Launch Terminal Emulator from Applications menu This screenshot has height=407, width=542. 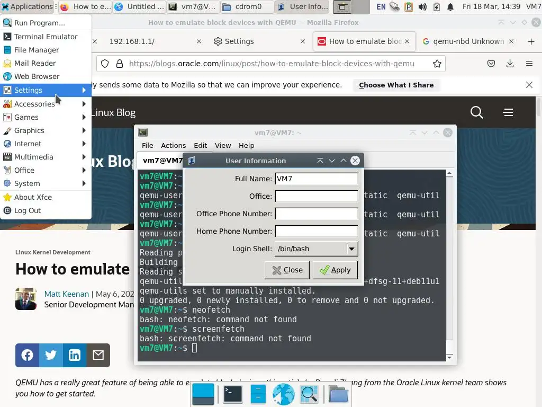[x=46, y=37]
